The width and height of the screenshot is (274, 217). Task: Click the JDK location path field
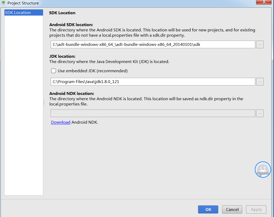(153, 81)
